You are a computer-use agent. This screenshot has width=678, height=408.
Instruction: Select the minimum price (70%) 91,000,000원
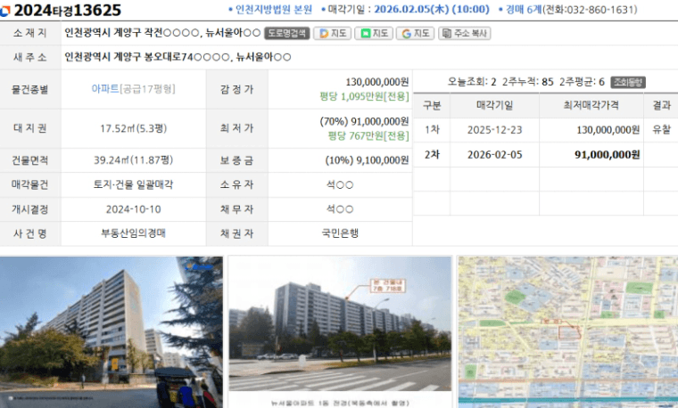click(364, 121)
